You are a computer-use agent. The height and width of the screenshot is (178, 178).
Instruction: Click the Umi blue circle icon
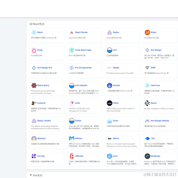[x=110, y=50]
